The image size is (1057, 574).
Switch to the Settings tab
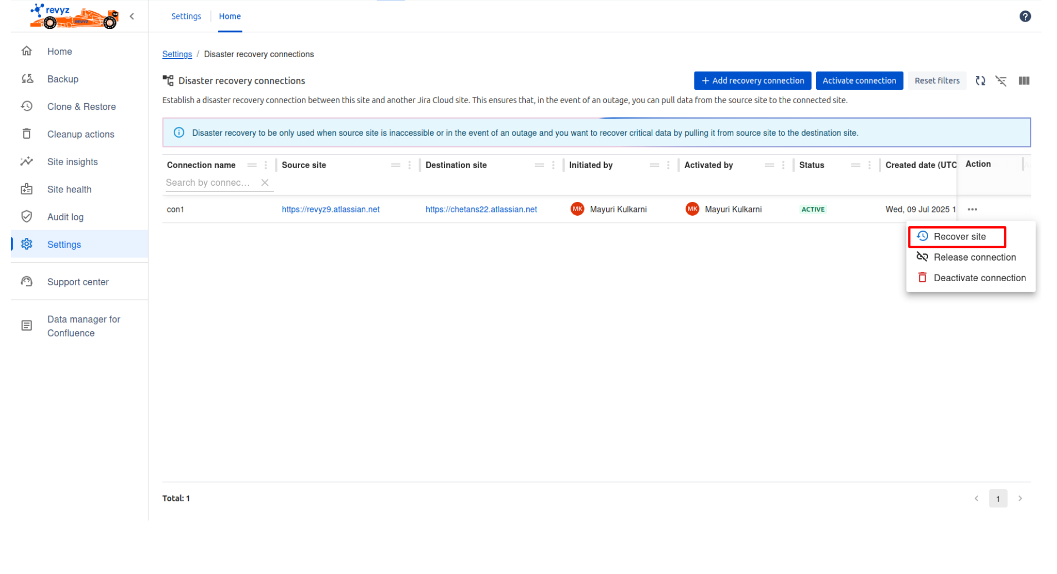pyautogui.click(x=186, y=17)
